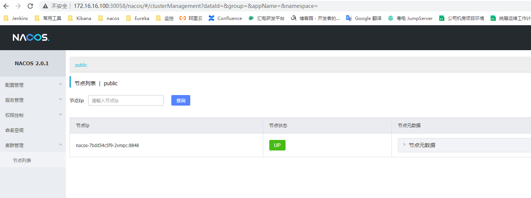Select the public namespace tab
This screenshot has width=531, height=198.
pos(81,65)
